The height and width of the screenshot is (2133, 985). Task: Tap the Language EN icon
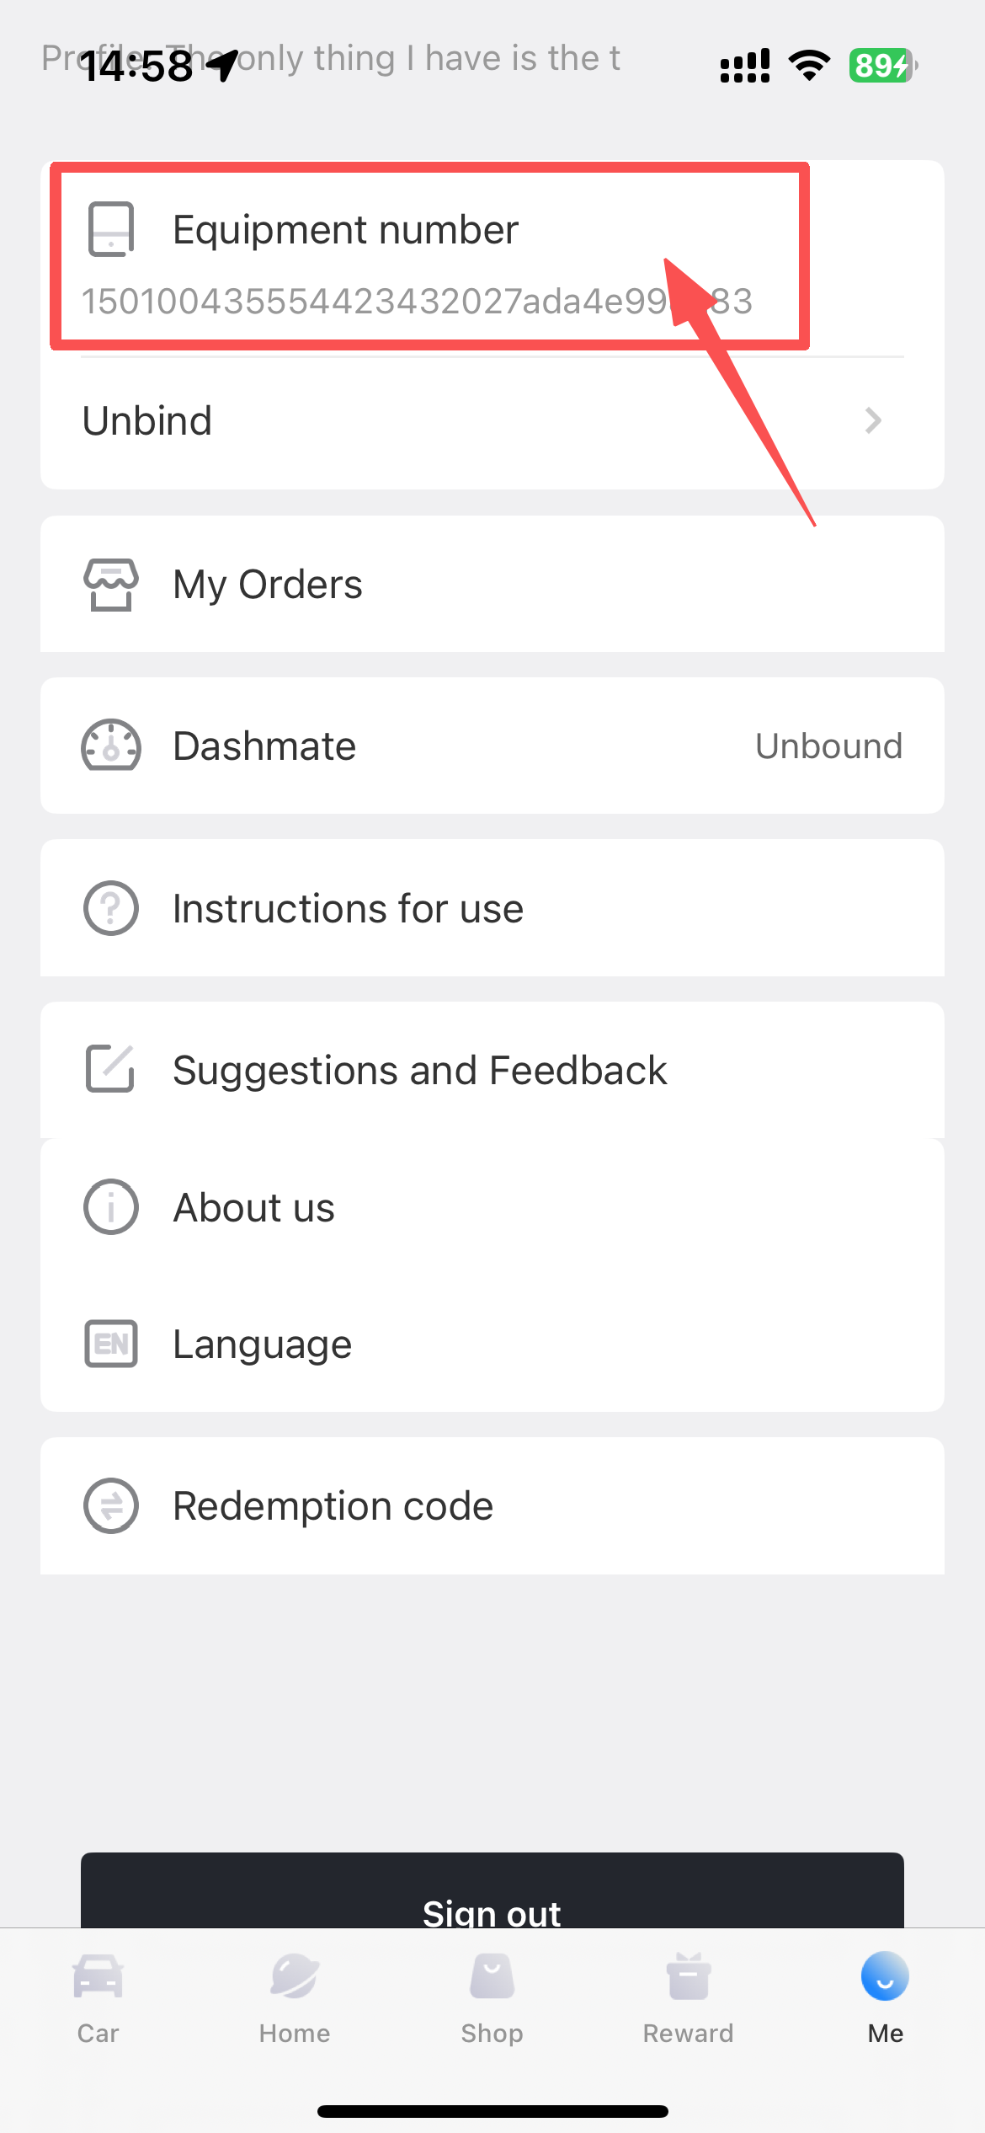click(x=111, y=1344)
